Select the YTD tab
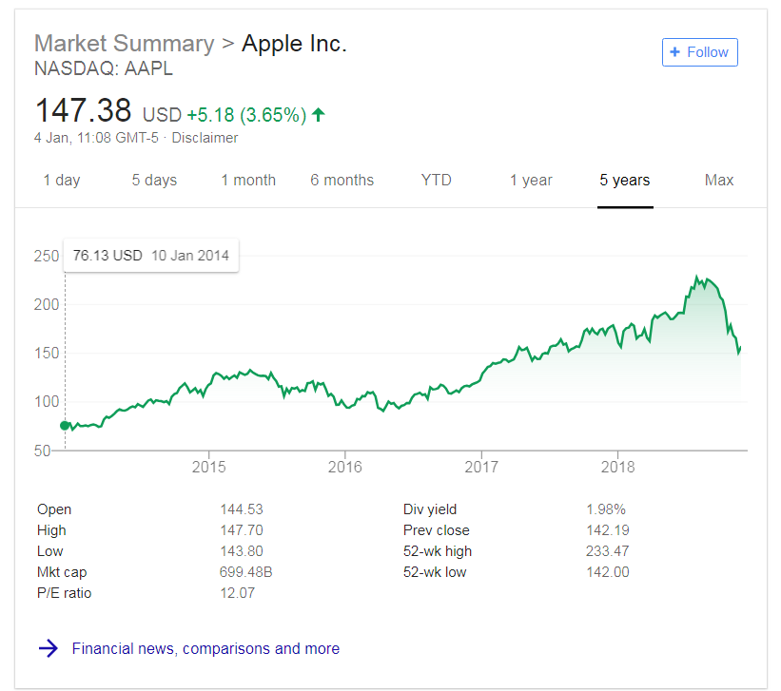Viewport: 781px width, 691px height. click(x=437, y=180)
